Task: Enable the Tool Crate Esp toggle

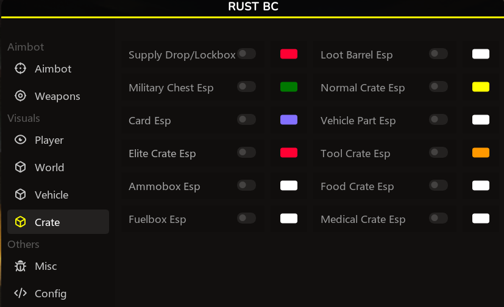Action: [x=438, y=152]
